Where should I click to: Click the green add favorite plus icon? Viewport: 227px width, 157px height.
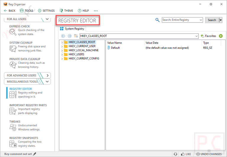click(x=221, y=36)
